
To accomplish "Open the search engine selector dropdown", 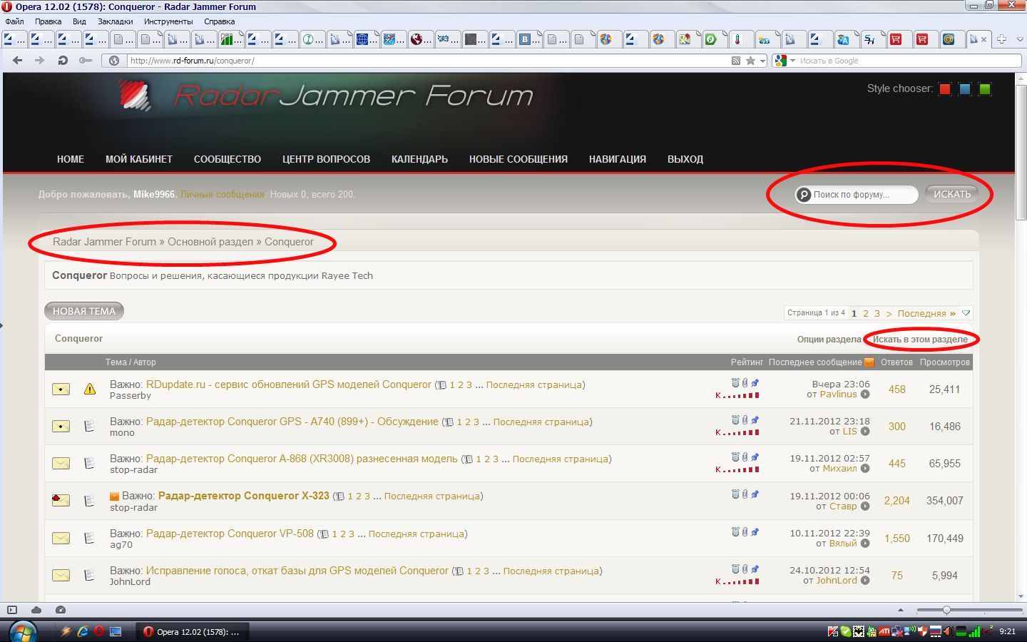I will click(x=792, y=61).
